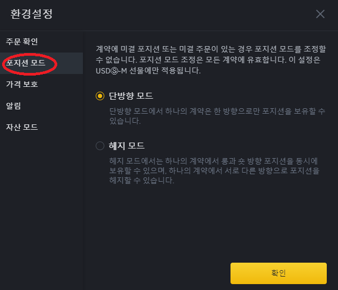
Task: Select the 단방향 모드 radio circle
Action: 100,96
